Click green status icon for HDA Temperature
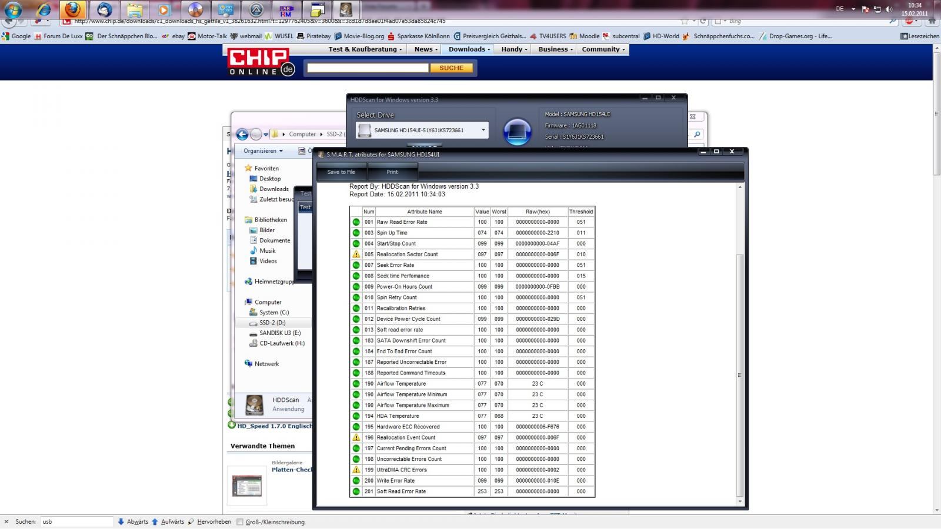Screen dimensions: 941x529 coord(356,416)
